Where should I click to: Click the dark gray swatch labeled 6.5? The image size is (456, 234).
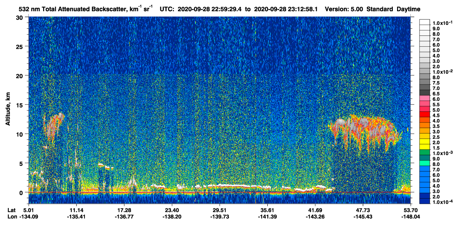click(x=425, y=93)
